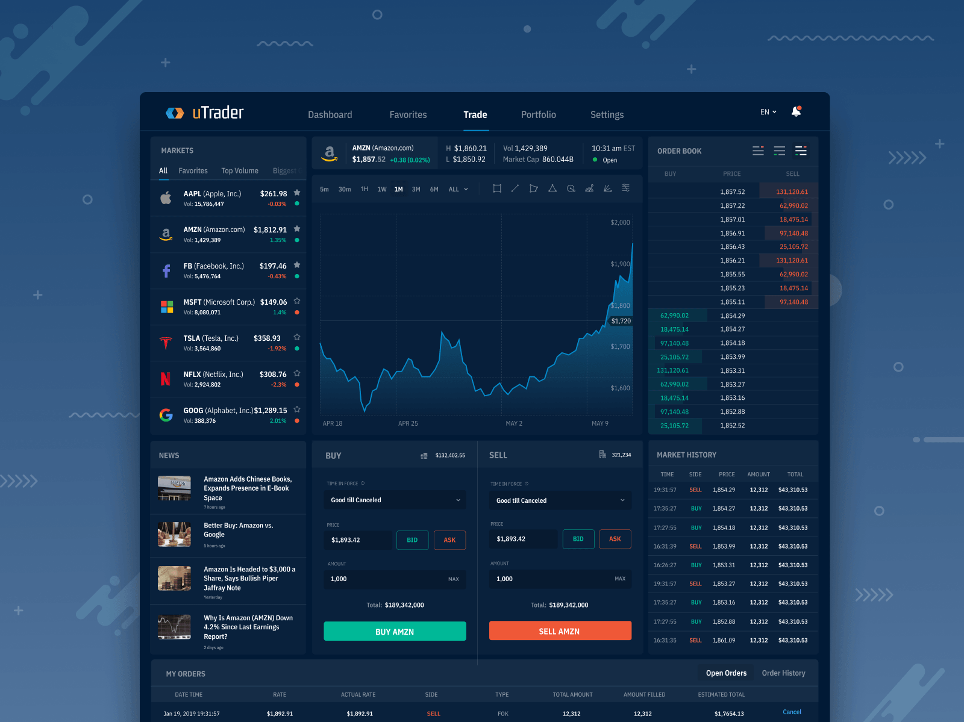Select ASK price in SELL panel

pyautogui.click(x=615, y=539)
